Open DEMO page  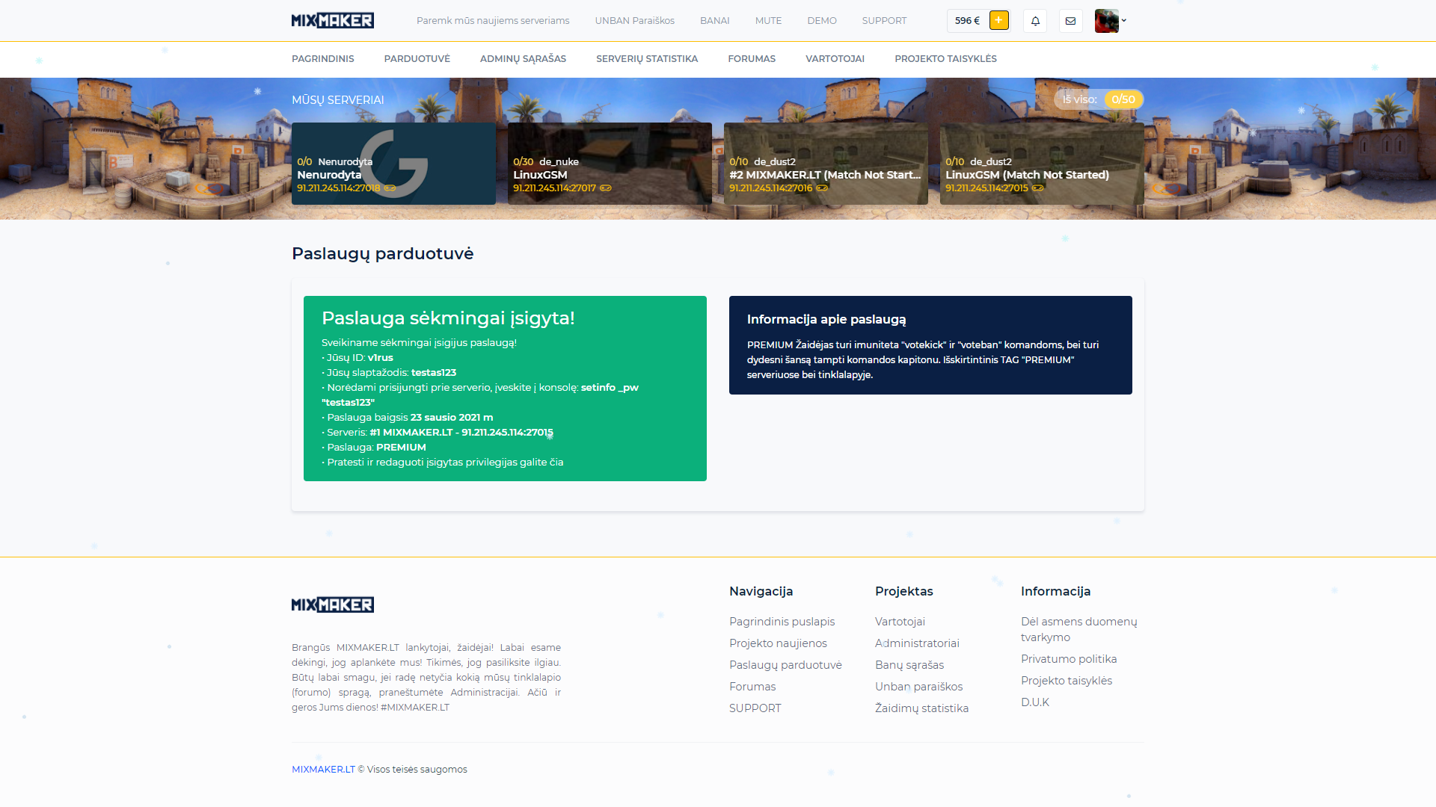click(822, 21)
